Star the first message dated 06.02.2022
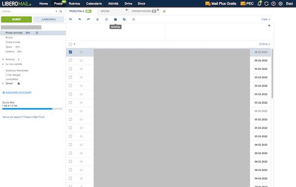Image resolution: width=296 pixels, height=187 pixels. tap(82, 52)
